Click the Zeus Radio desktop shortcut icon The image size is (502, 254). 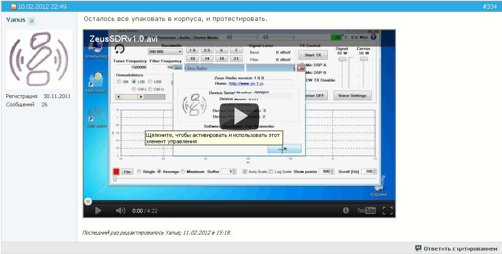[96, 118]
